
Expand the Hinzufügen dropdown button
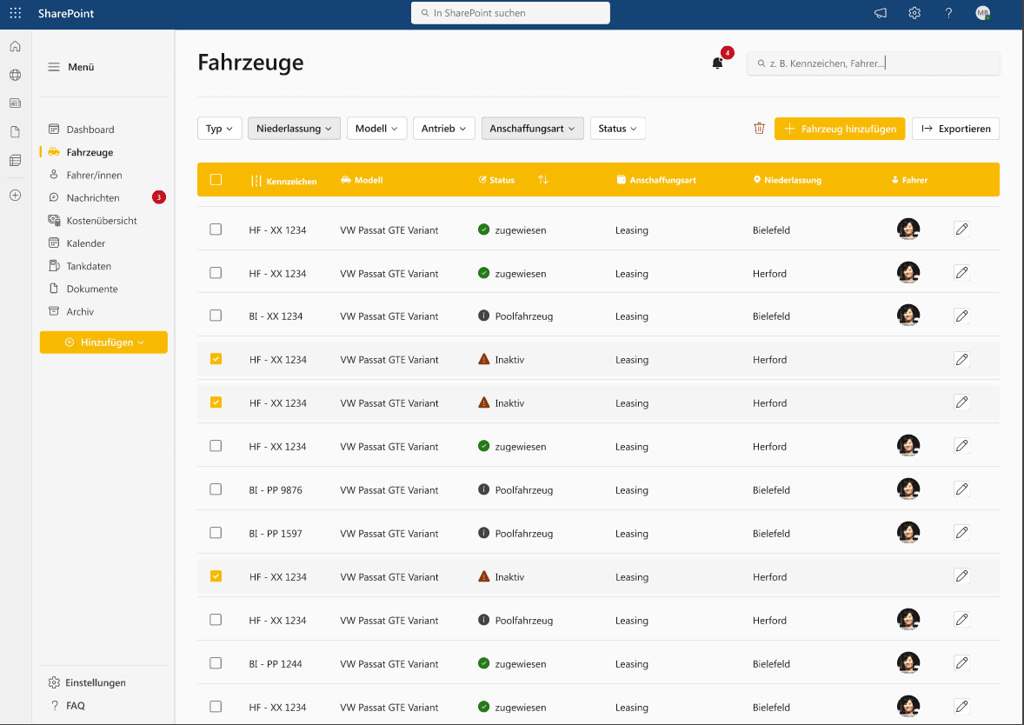point(103,343)
